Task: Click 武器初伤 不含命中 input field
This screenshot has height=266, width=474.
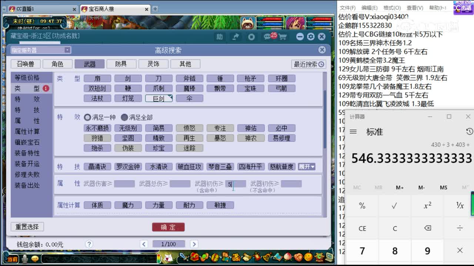Action: pos(291,184)
